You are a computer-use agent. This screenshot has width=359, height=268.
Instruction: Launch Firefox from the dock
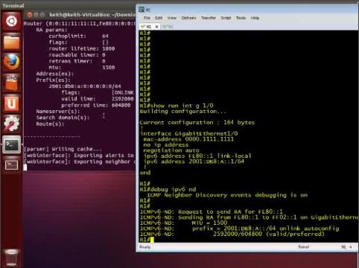point(11,62)
